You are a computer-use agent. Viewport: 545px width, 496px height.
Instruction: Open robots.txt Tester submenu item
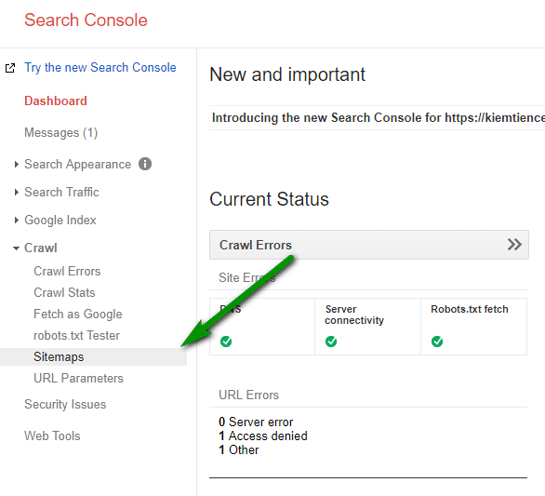pos(76,336)
